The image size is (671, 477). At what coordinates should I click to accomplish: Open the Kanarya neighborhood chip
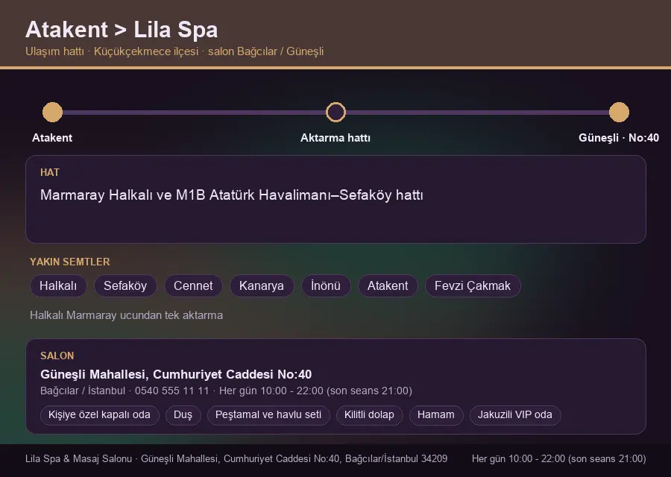tap(262, 285)
